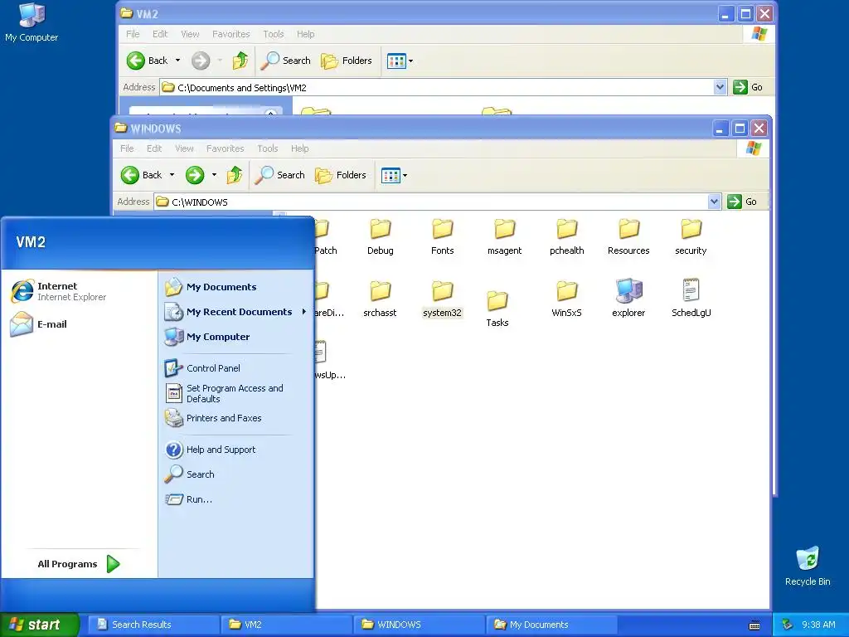The height and width of the screenshot is (637, 849).
Task: Open Forward history dropdown in WINDOWS window
Action: (215, 175)
